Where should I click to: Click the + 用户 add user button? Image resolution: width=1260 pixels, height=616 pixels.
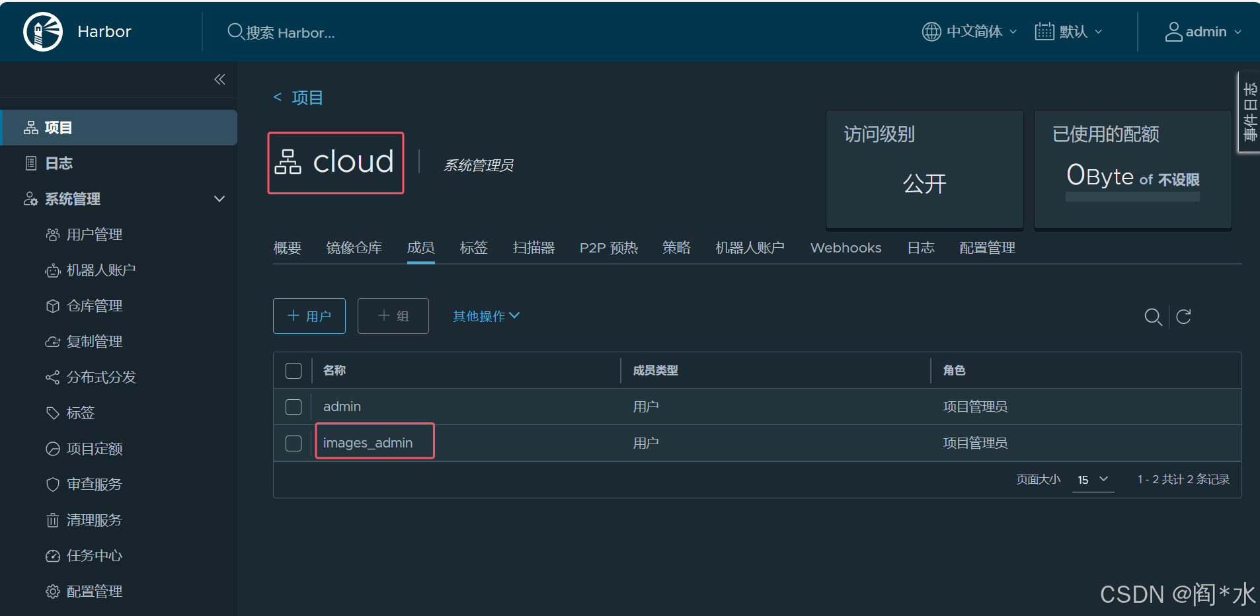point(309,316)
